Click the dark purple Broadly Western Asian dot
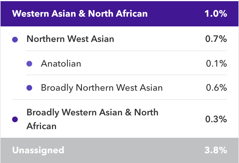 coord(15,119)
